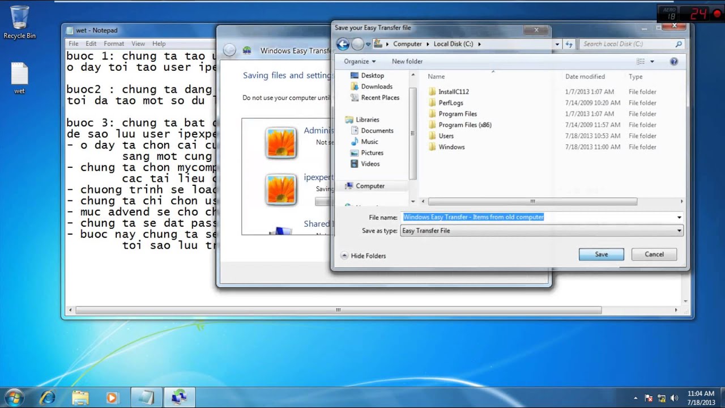The width and height of the screenshot is (725, 408).
Task: Click the change view icon in Save dialog
Action: [641, 61]
